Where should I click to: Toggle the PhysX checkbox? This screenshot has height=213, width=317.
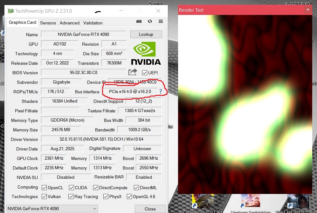click(106, 196)
